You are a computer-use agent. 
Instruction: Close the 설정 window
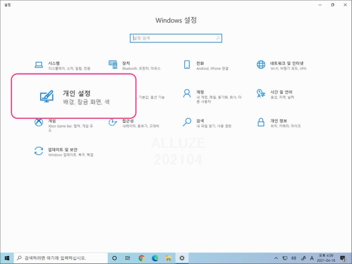point(345,5)
